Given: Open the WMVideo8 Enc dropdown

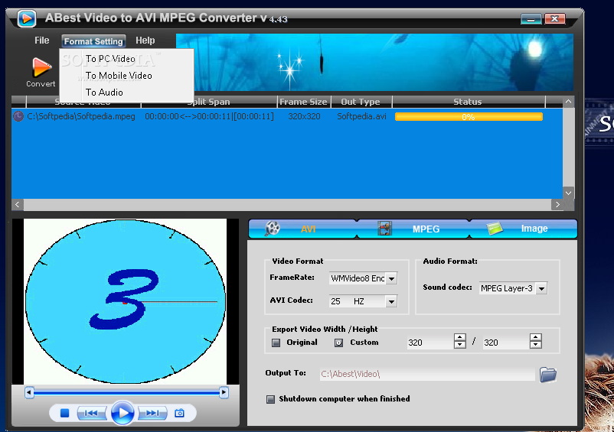Looking at the screenshot, I should pyautogui.click(x=391, y=278).
